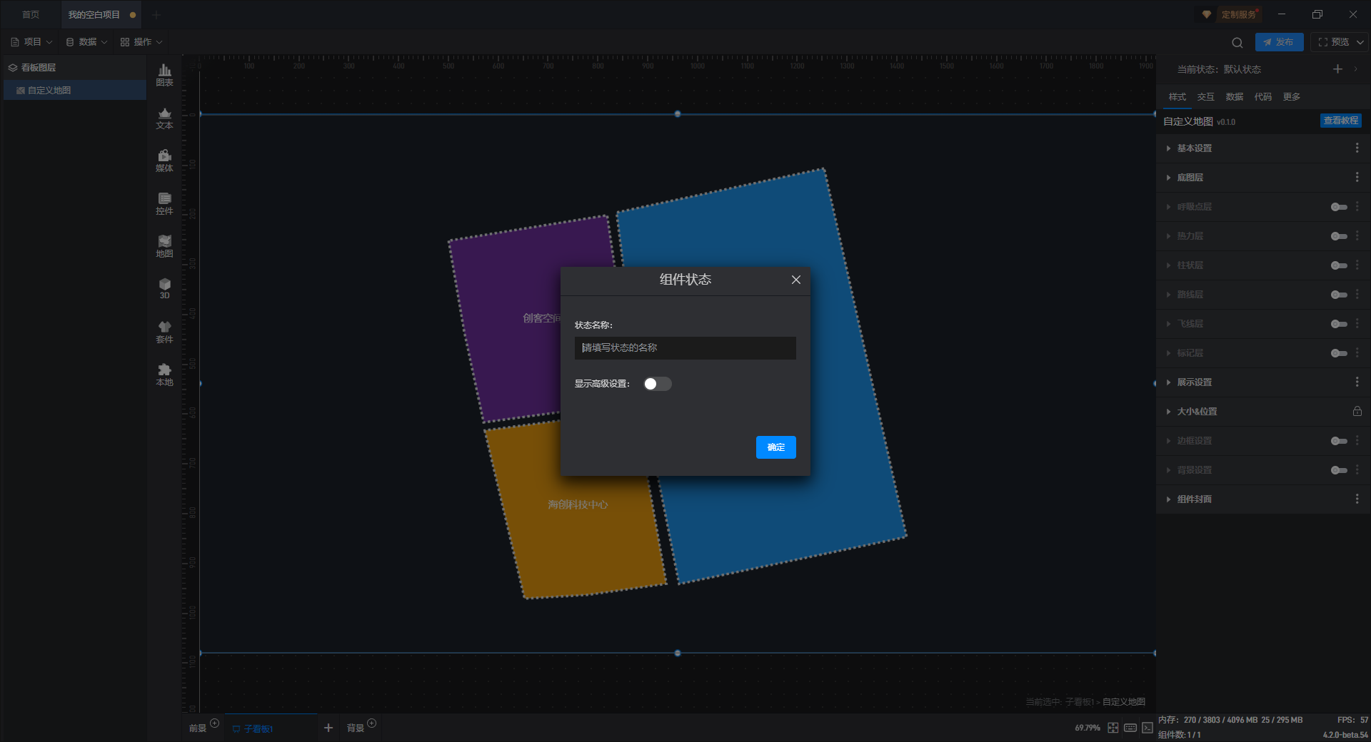Open the 数据 dropdown menu in toolbar

pos(86,42)
